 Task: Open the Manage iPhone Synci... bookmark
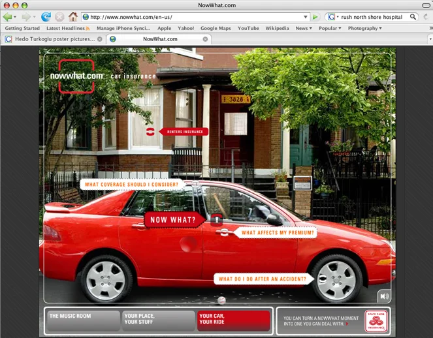click(123, 28)
